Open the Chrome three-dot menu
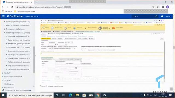The width and height of the screenshot is (175, 98). click(x=172, y=7)
